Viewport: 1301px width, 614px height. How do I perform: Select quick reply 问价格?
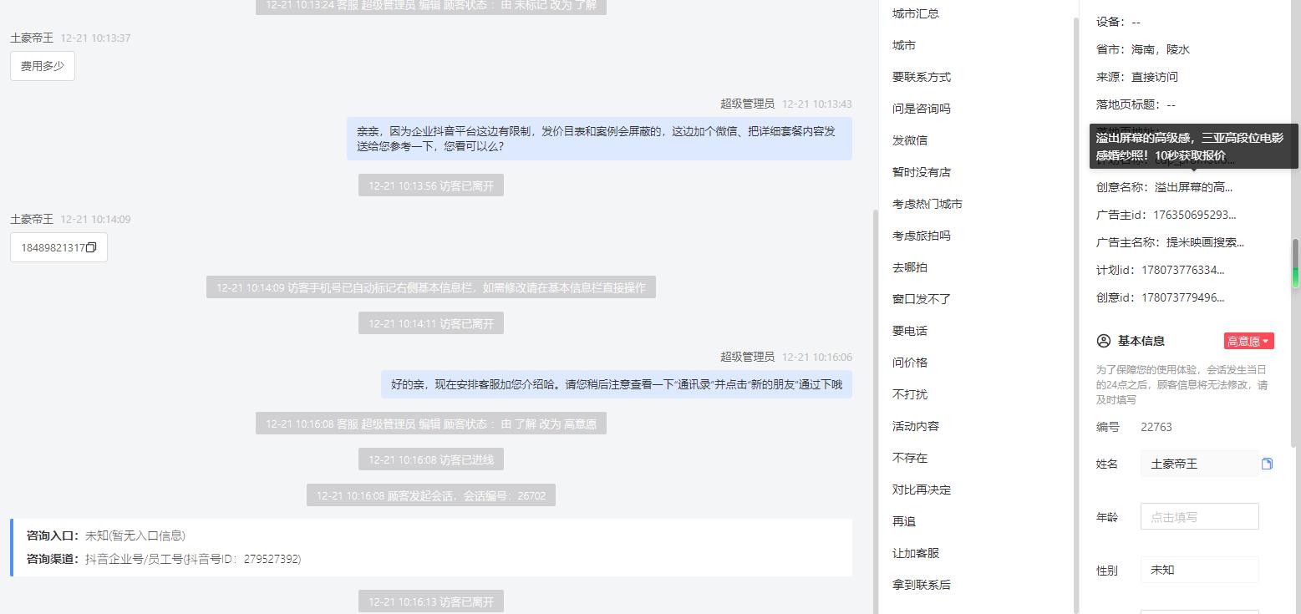point(910,363)
